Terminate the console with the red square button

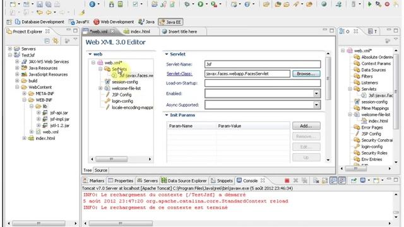(x=287, y=181)
